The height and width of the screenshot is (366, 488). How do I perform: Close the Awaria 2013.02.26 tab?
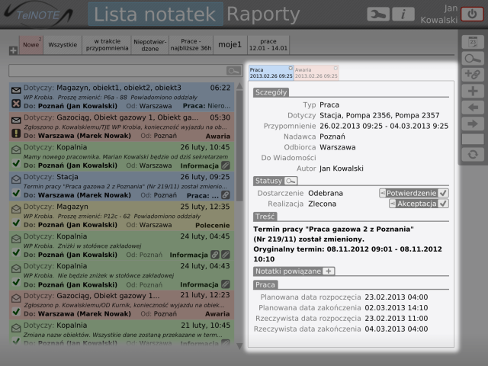pyautogui.click(x=335, y=68)
